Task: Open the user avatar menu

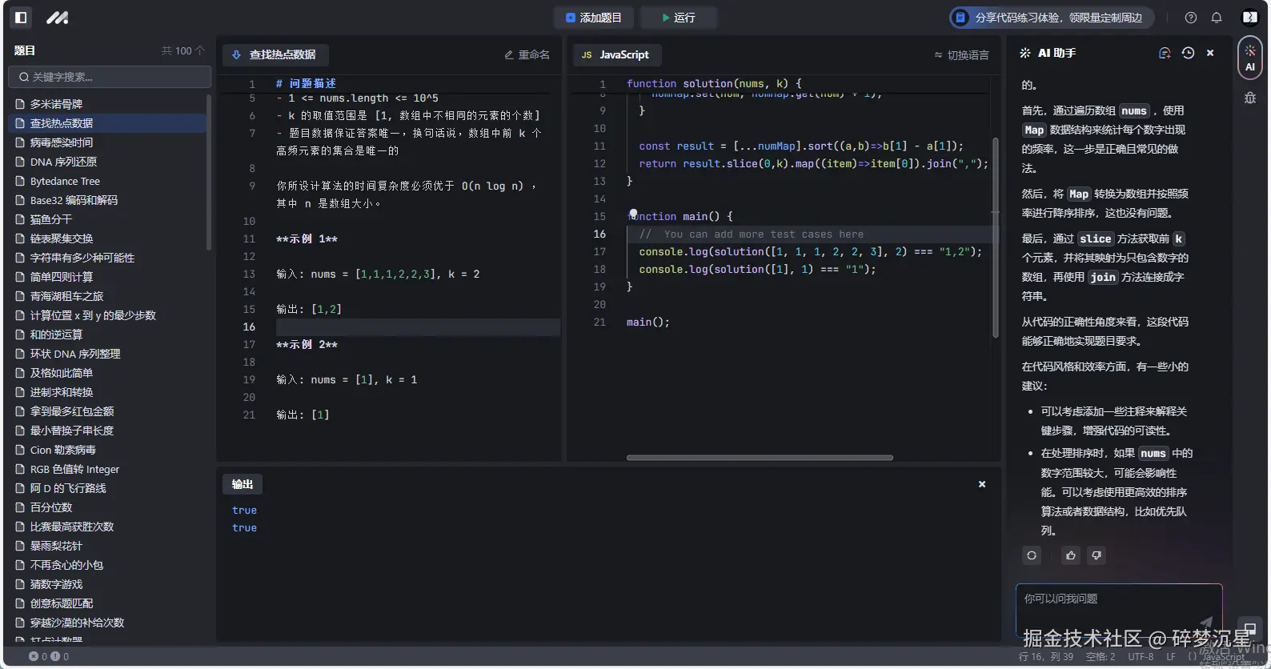Action: (1249, 17)
